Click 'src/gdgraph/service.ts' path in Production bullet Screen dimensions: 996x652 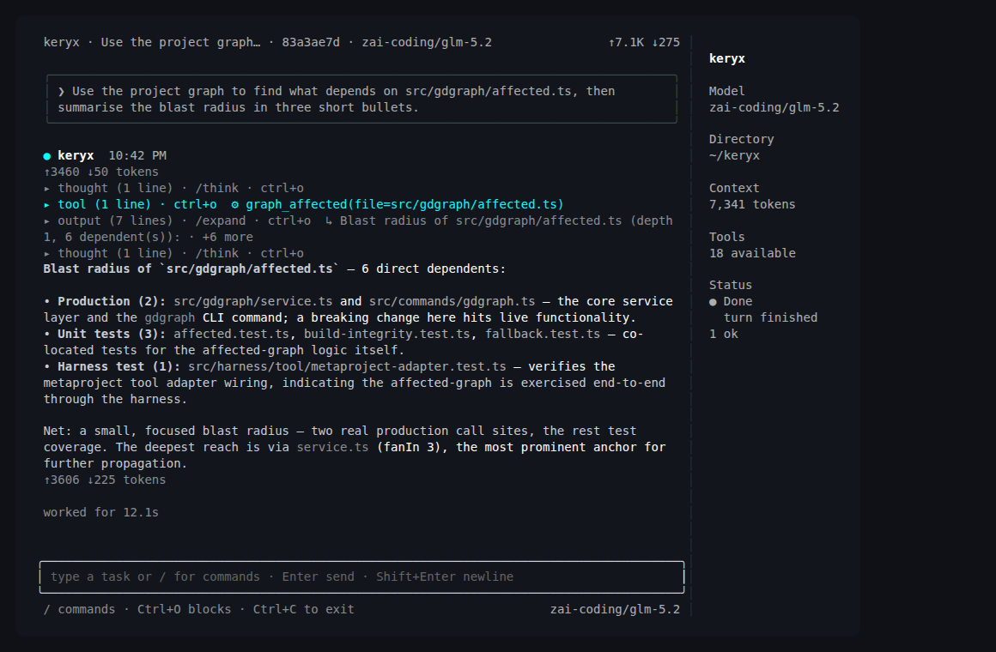pyautogui.click(x=252, y=301)
